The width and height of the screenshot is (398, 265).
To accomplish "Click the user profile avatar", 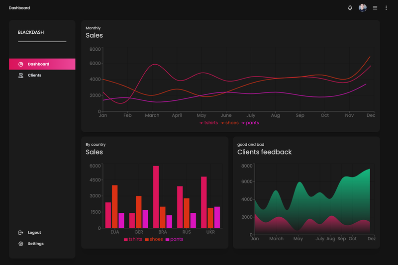I will point(363,8).
